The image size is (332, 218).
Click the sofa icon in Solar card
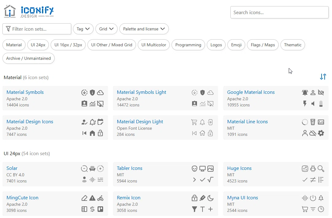click(x=92, y=169)
